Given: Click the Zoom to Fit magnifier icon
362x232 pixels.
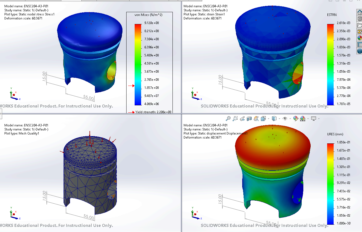Looking at the screenshot, I should tap(228, 119).
